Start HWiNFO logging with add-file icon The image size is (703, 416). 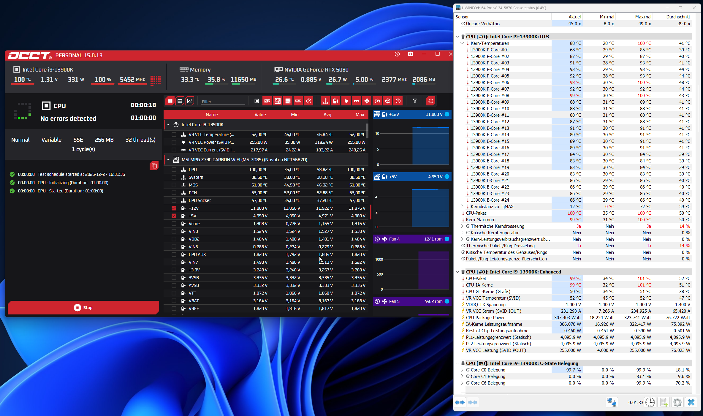664,402
